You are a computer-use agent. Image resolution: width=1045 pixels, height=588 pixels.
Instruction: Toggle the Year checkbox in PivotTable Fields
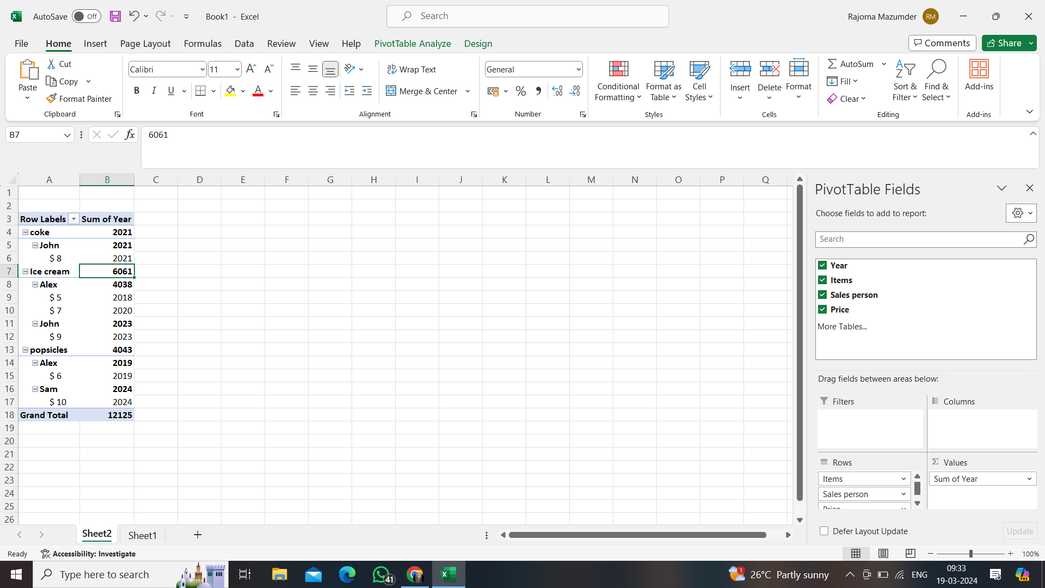tap(823, 265)
